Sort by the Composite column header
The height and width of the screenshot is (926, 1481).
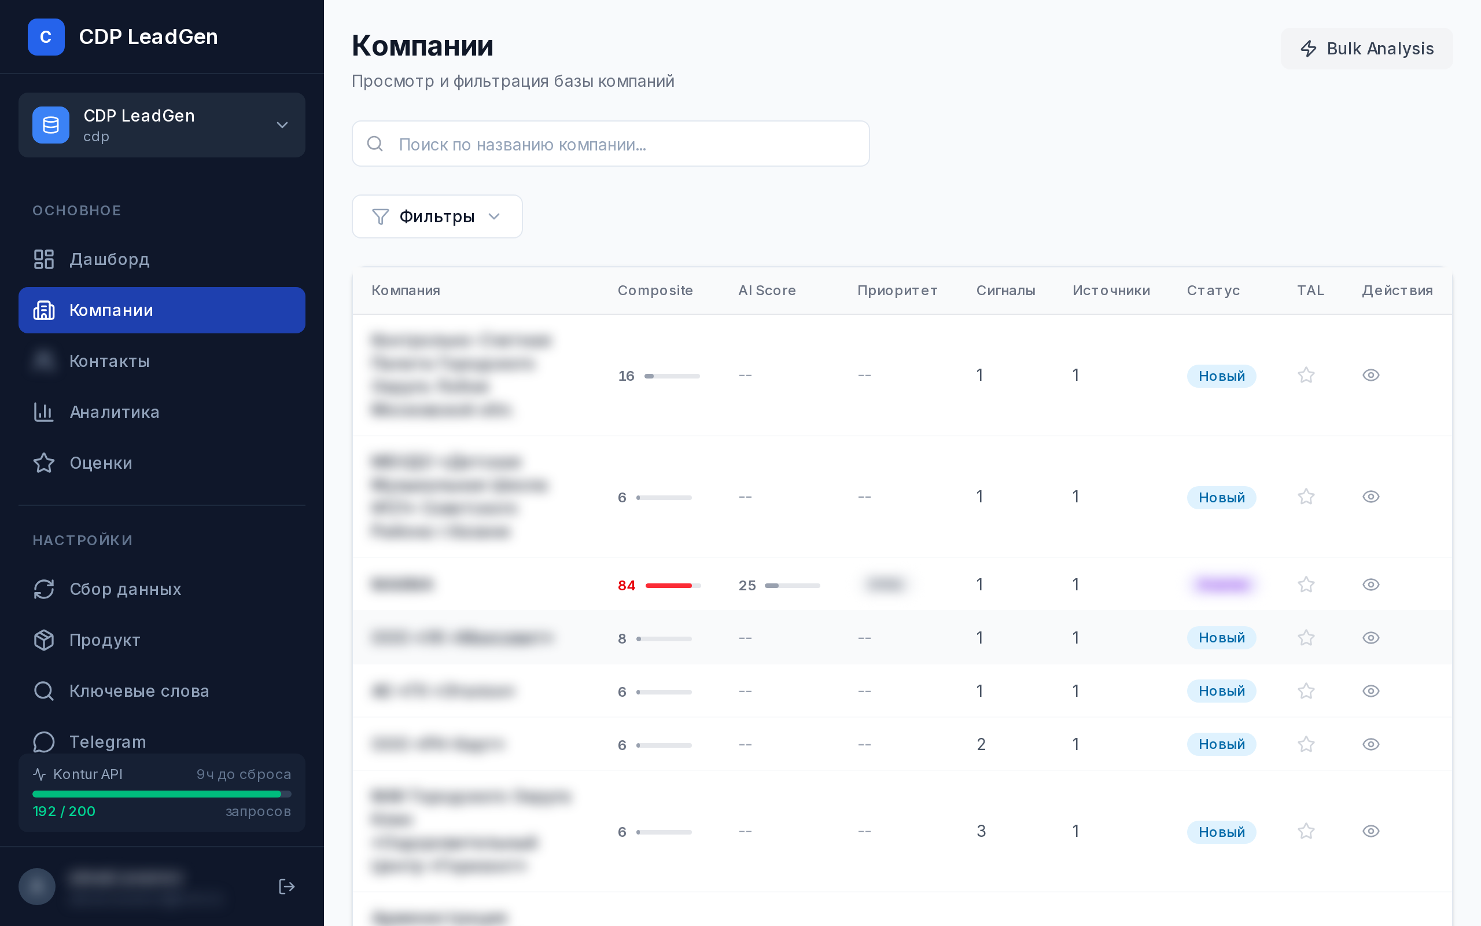tap(655, 291)
